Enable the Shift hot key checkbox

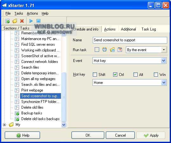tap(95, 75)
